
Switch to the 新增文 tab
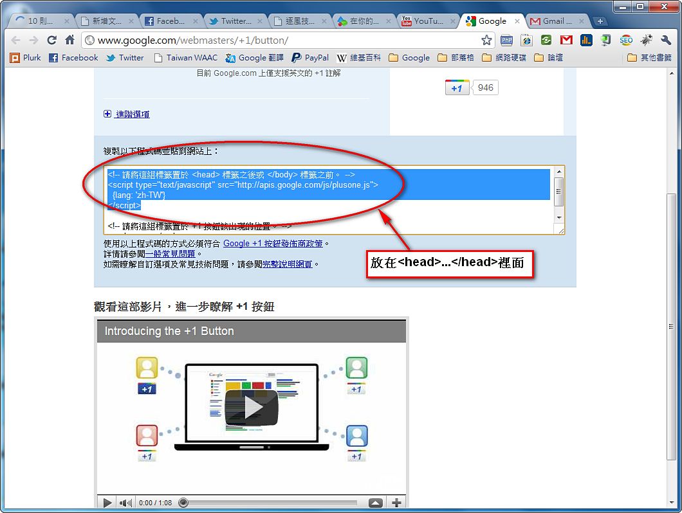click(x=107, y=21)
